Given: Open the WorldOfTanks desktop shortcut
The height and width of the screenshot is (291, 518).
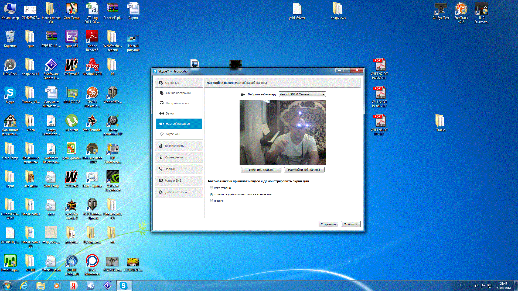Looking at the screenshot, I should [x=113, y=95].
